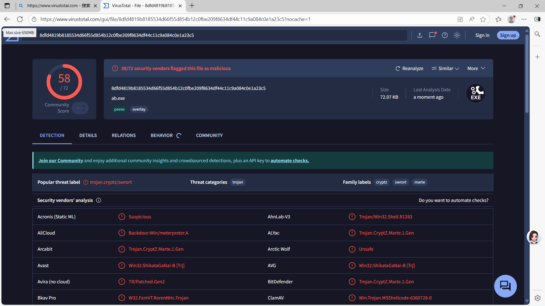Open the More dropdown menu
Image resolution: width=545 pixels, height=306 pixels.
(x=476, y=68)
